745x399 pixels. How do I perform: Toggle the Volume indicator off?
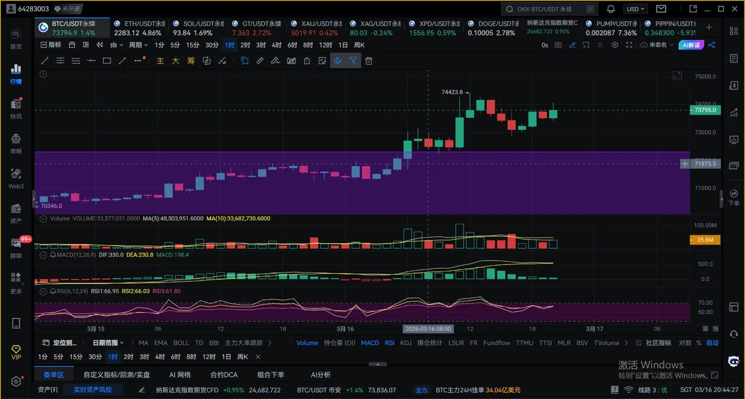307,343
